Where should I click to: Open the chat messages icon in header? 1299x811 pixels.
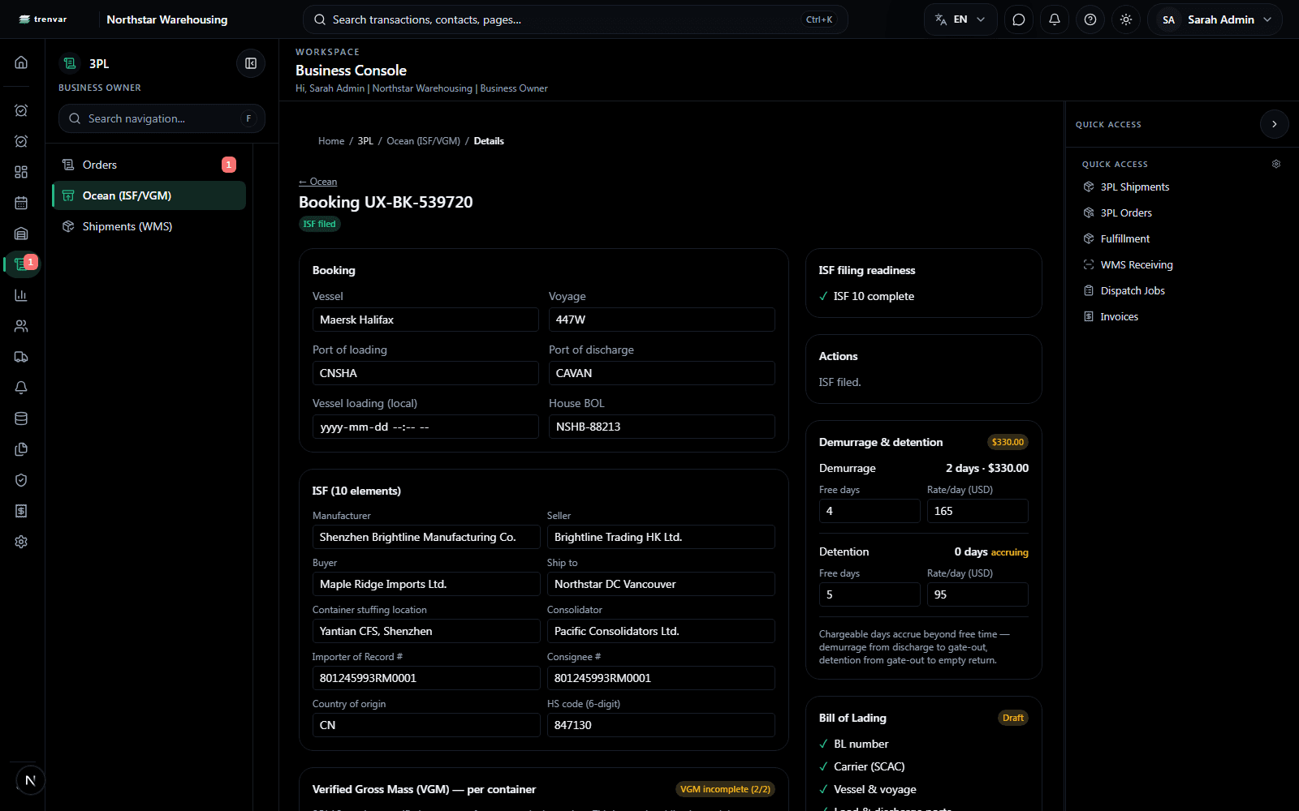[x=1019, y=19]
